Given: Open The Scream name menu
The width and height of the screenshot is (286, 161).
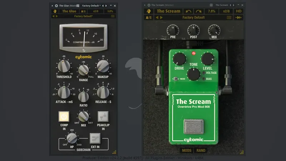Looking at the screenshot, I should pos(168,11).
